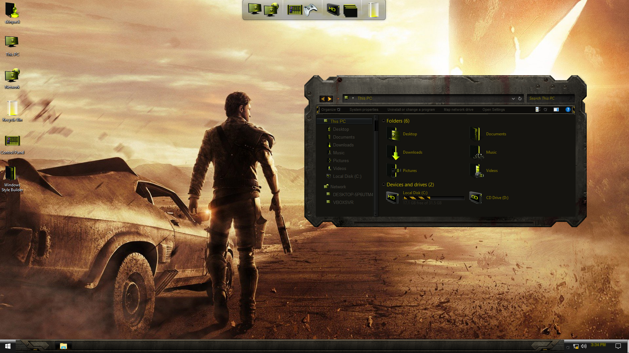The height and width of the screenshot is (353, 629).
Task: Collapse the Devices and drives group
Action: point(384,184)
